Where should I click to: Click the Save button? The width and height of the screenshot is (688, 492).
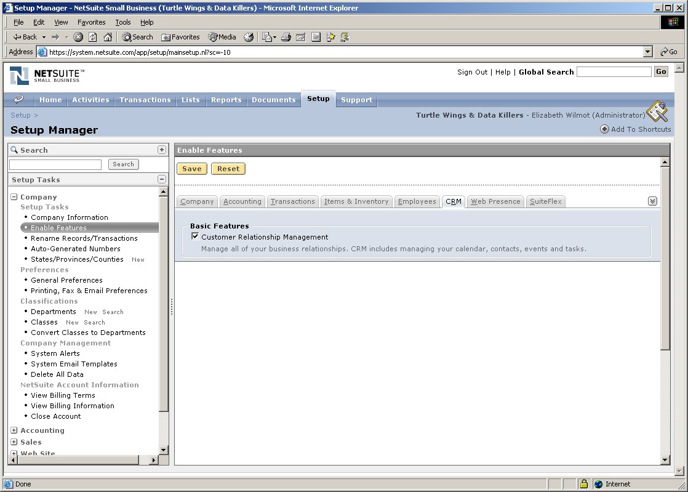[x=192, y=169]
